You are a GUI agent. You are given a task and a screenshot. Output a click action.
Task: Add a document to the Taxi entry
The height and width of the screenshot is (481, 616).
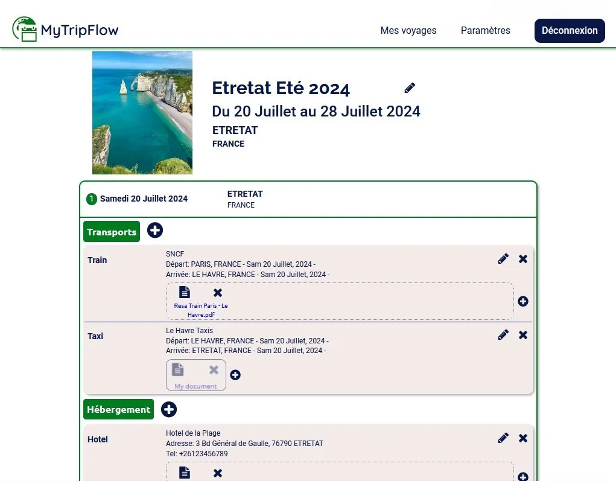tap(235, 375)
